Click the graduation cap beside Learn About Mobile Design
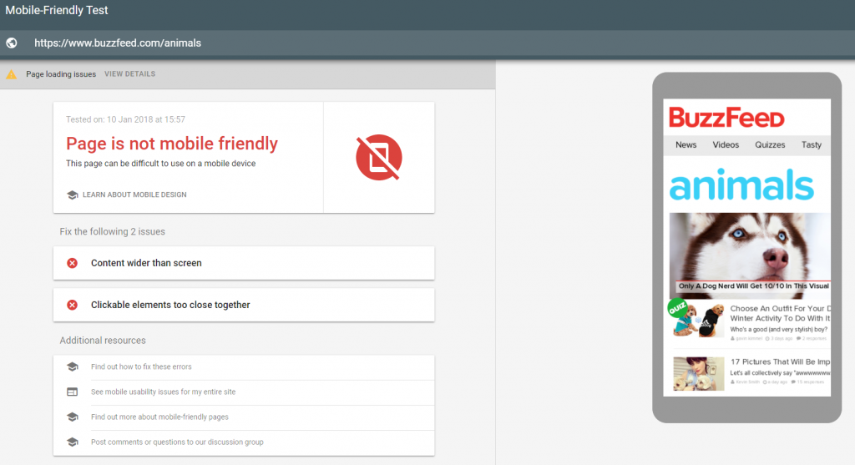 72,195
